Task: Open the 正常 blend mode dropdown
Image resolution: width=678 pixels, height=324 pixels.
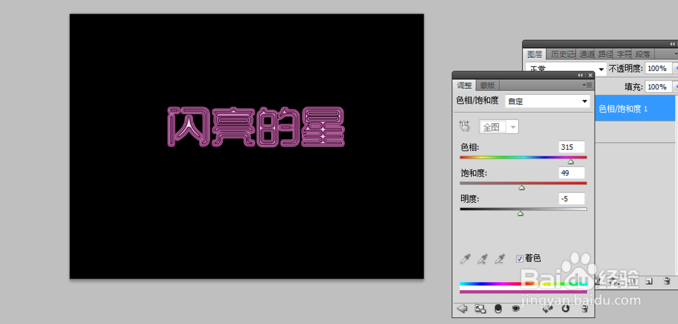Action: (566, 68)
